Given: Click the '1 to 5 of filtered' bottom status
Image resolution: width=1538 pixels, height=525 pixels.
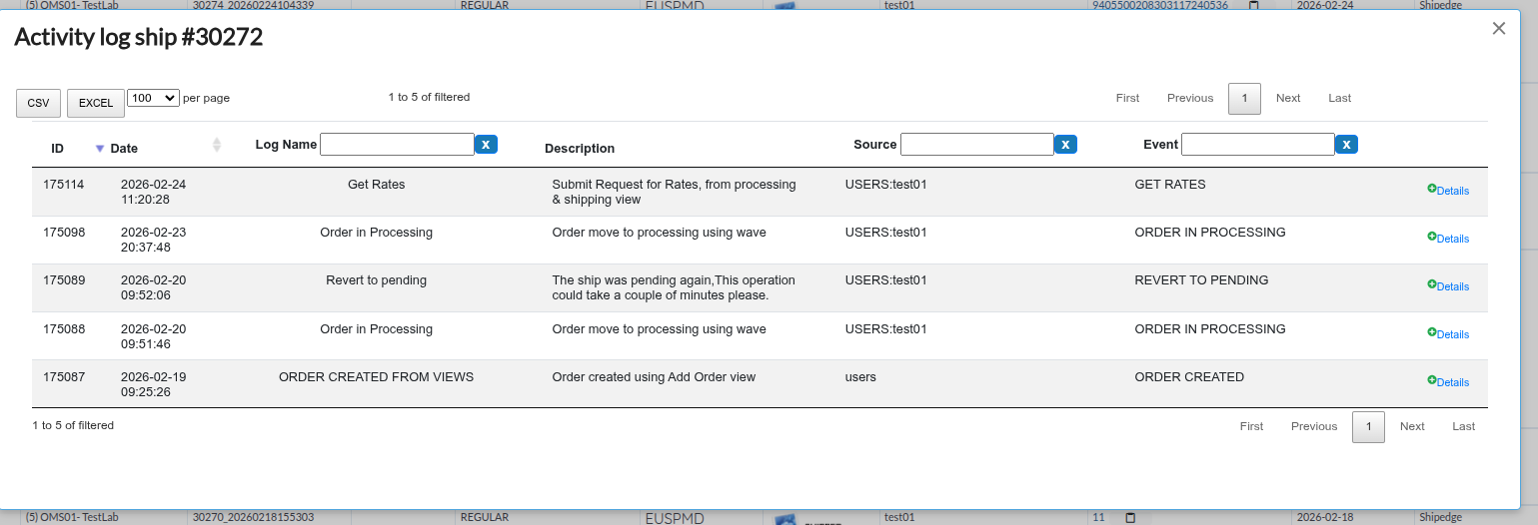Looking at the screenshot, I should [x=73, y=425].
